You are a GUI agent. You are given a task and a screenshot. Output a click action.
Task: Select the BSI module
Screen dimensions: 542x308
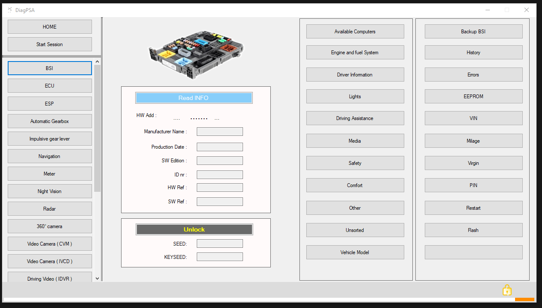(50, 68)
